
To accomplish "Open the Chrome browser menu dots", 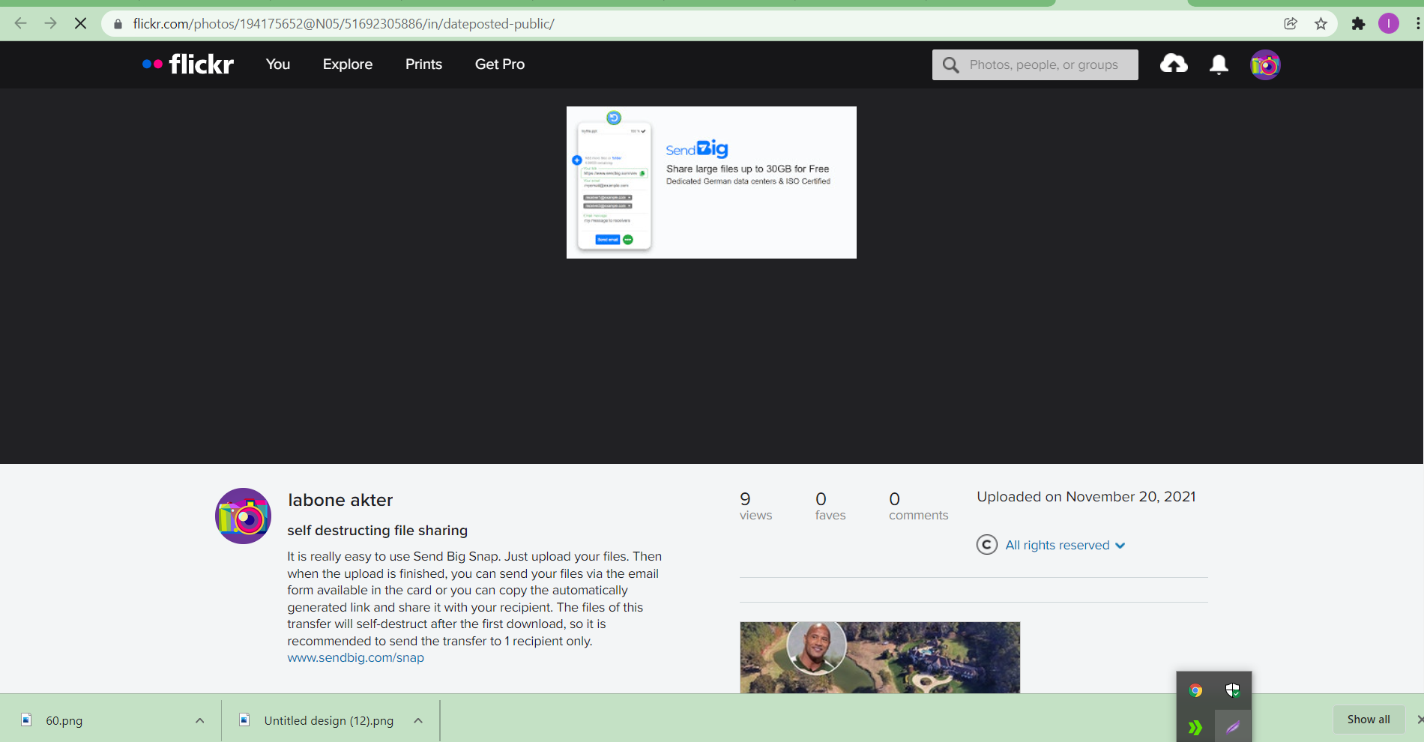I will point(1417,23).
